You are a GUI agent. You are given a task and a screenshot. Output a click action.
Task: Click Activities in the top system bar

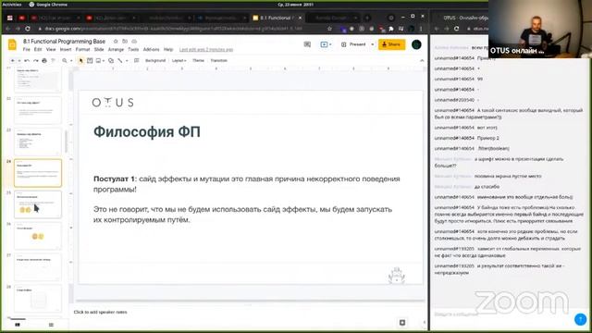[12, 5]
